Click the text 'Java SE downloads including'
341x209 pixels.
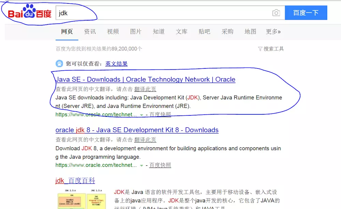tap(92, 98)
